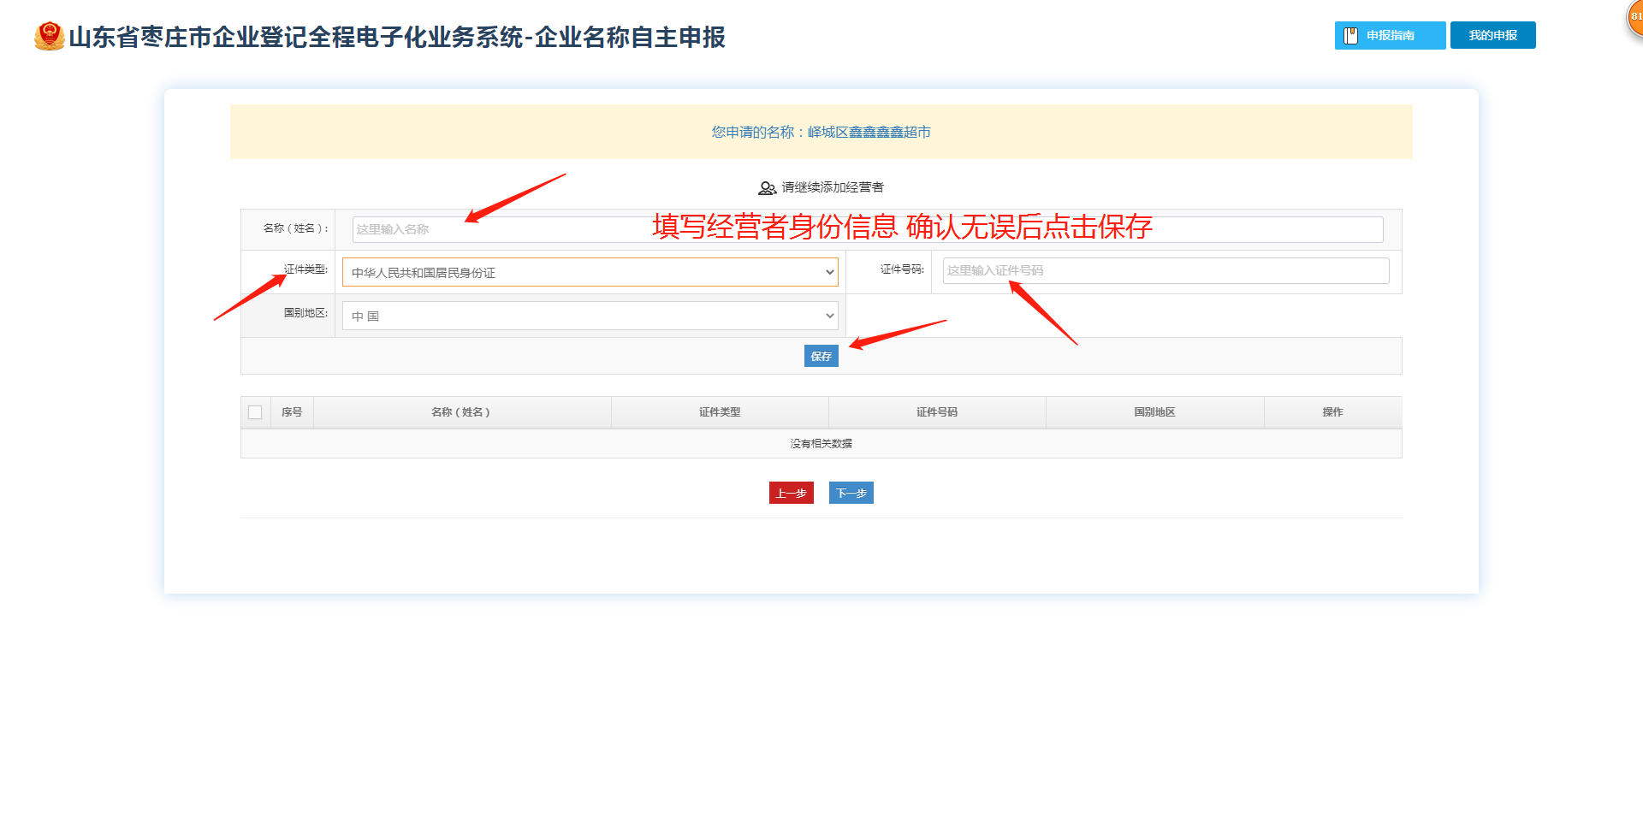Click the 保存 button
The image size is (1643, 828).
pos(821,356)
